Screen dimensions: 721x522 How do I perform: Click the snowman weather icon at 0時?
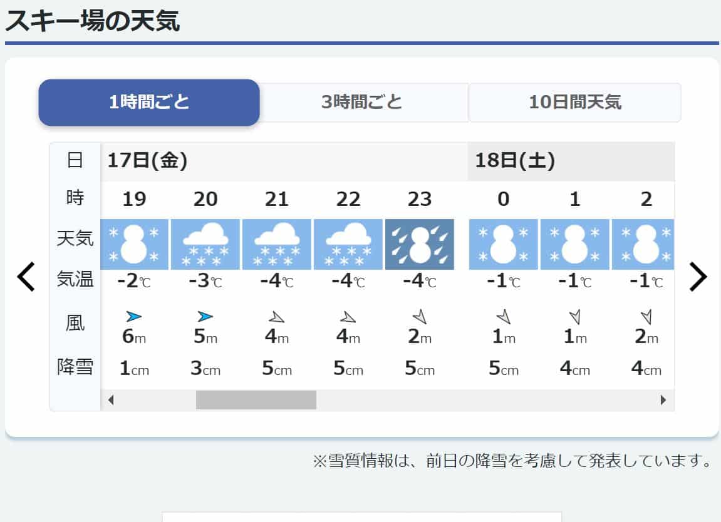(504, 245)
